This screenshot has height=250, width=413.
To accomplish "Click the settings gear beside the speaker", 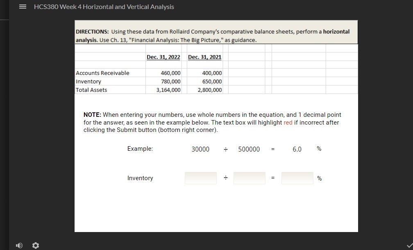I will pyautogui.click(x=35, y=245).
